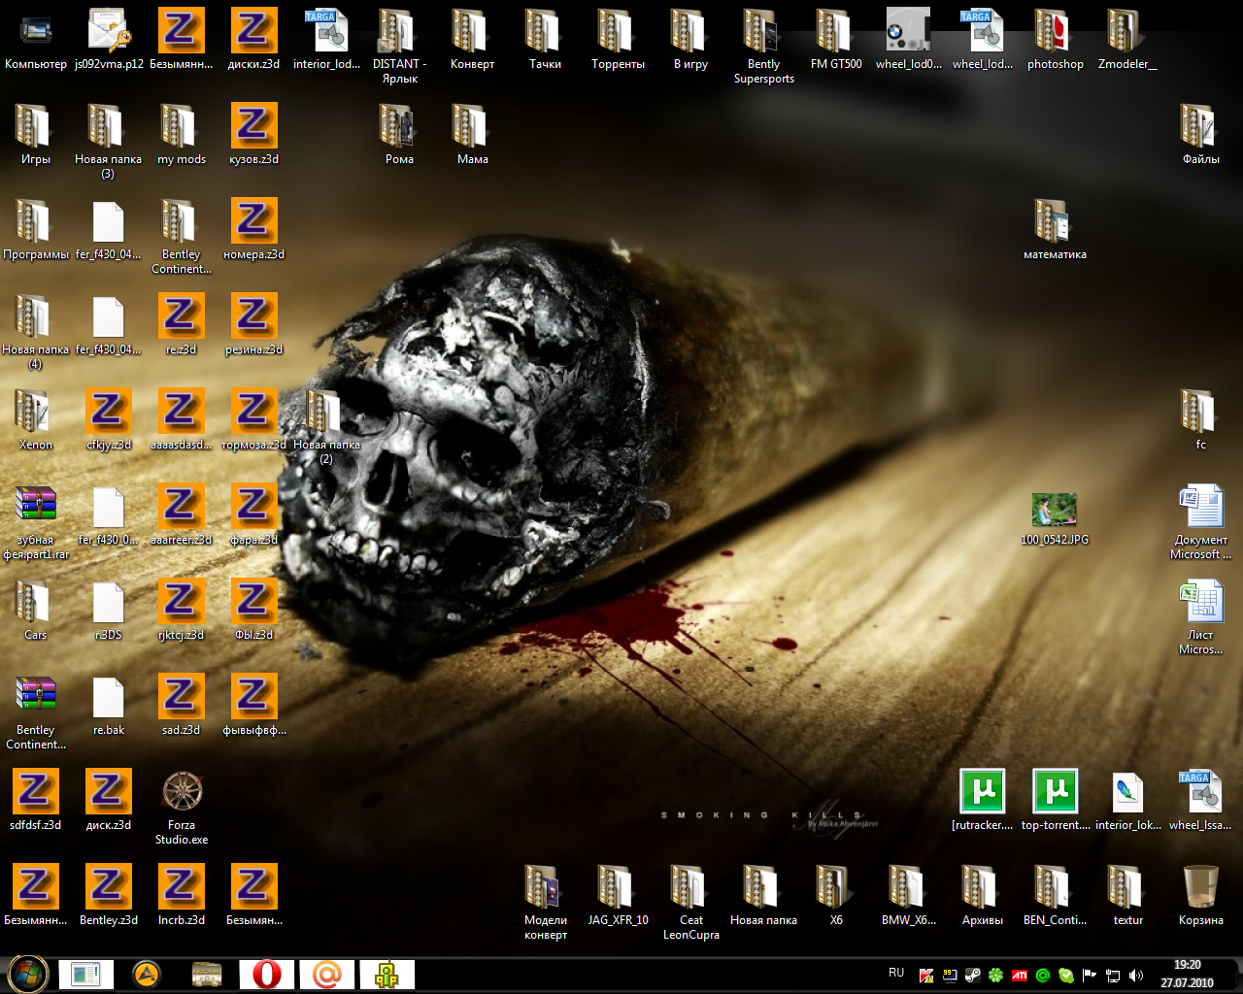Open the Компьютер desktop icon
Viewport: 1243px width, 994px height.
(x=36, y=41)
